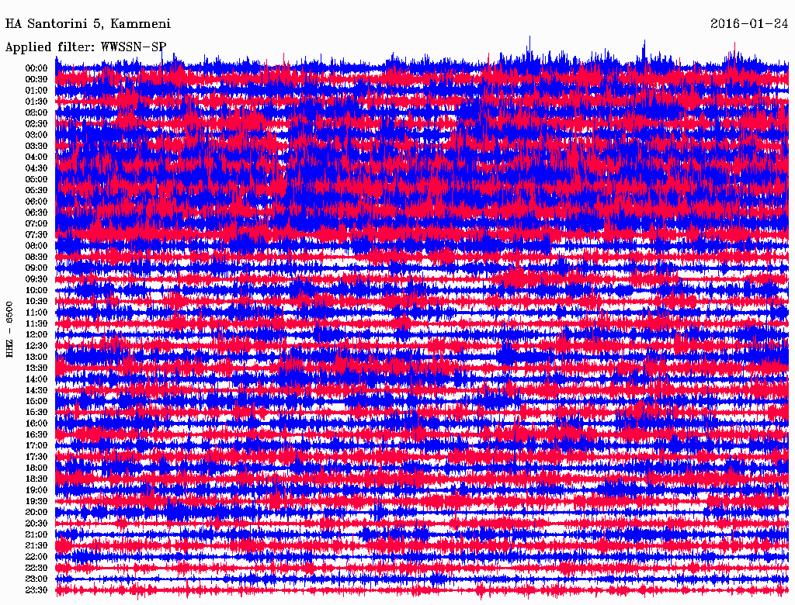Viewport: 795px width, 605px height.
Task: Select the 17:30 time label
Action: (36, 457)
